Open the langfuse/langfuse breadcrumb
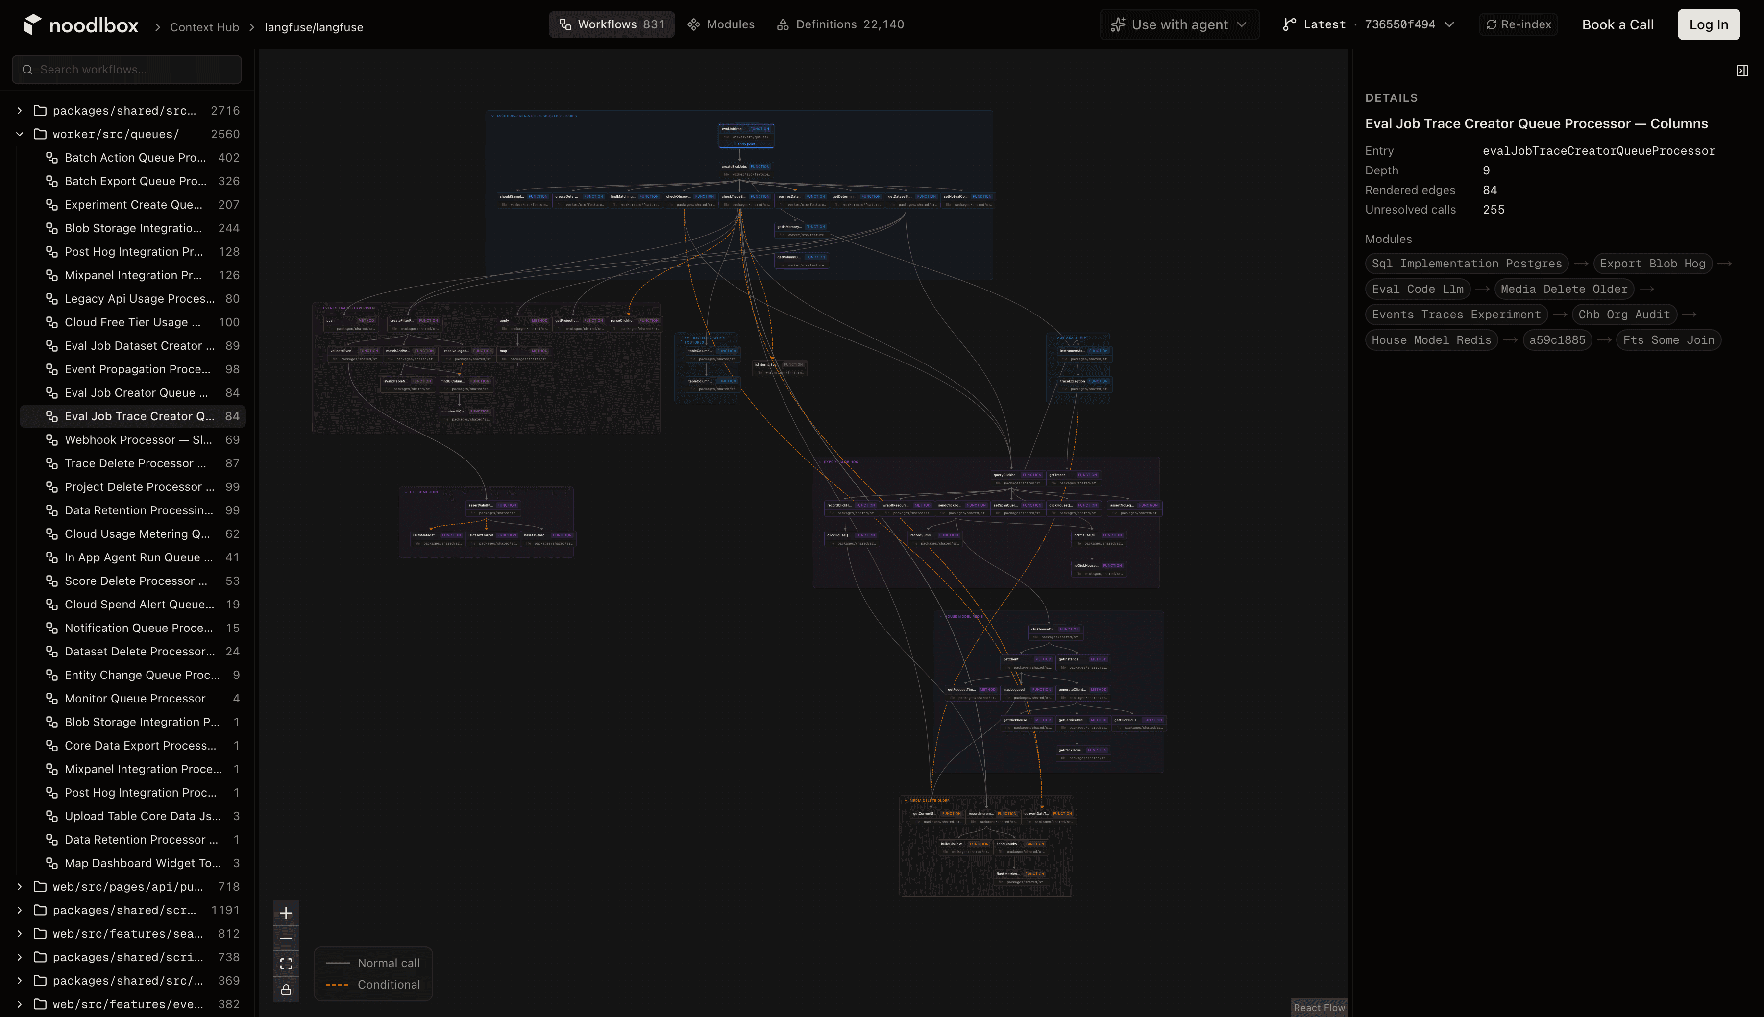 pyautogui.click(x=314, y=27)
